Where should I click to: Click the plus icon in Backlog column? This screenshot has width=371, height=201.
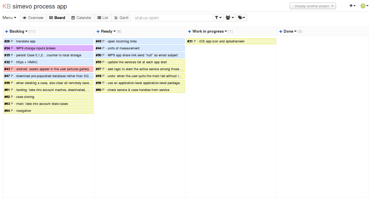click(6, 31)
